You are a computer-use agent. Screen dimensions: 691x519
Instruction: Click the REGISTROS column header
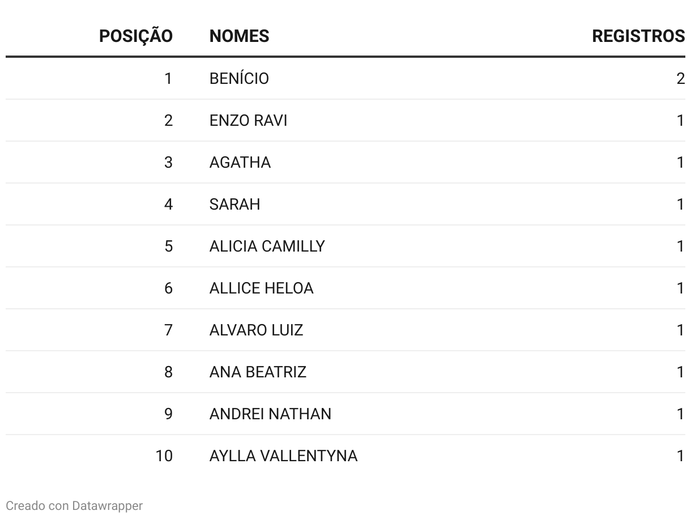click(638, 36)
